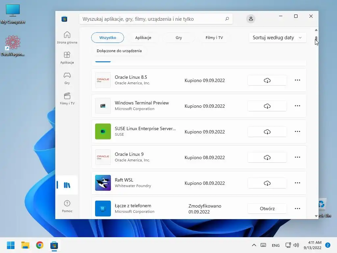Viewport: 337px width, 253px height.
Task: Open Oracle Linux 8.5 title text
Action: pyautogui.click(x=131, y=77)
